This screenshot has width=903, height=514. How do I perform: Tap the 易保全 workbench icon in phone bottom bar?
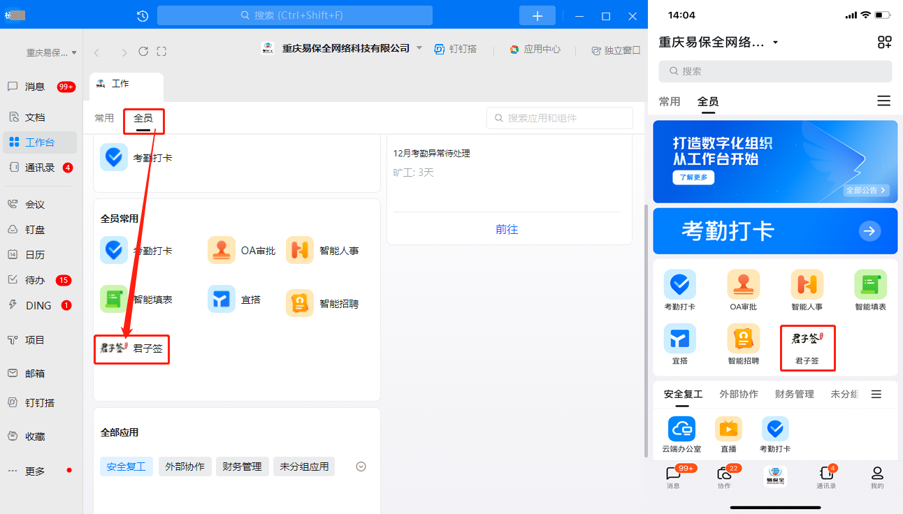pos(775,476)
